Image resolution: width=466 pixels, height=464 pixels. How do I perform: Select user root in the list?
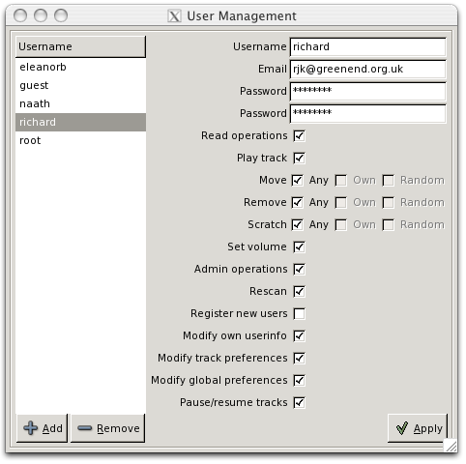80,140
